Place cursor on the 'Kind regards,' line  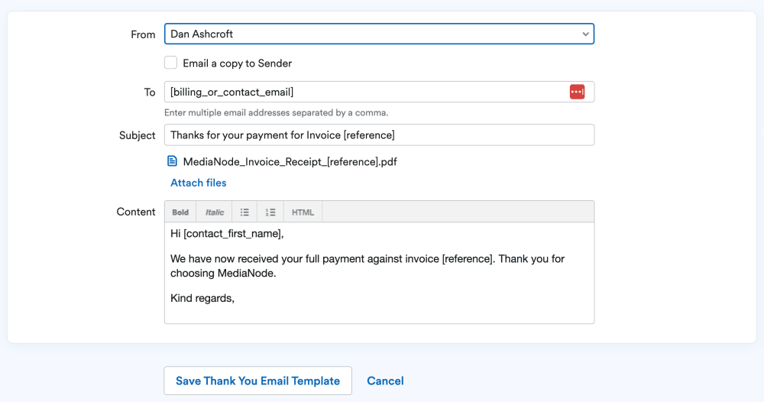click(202, 298)
